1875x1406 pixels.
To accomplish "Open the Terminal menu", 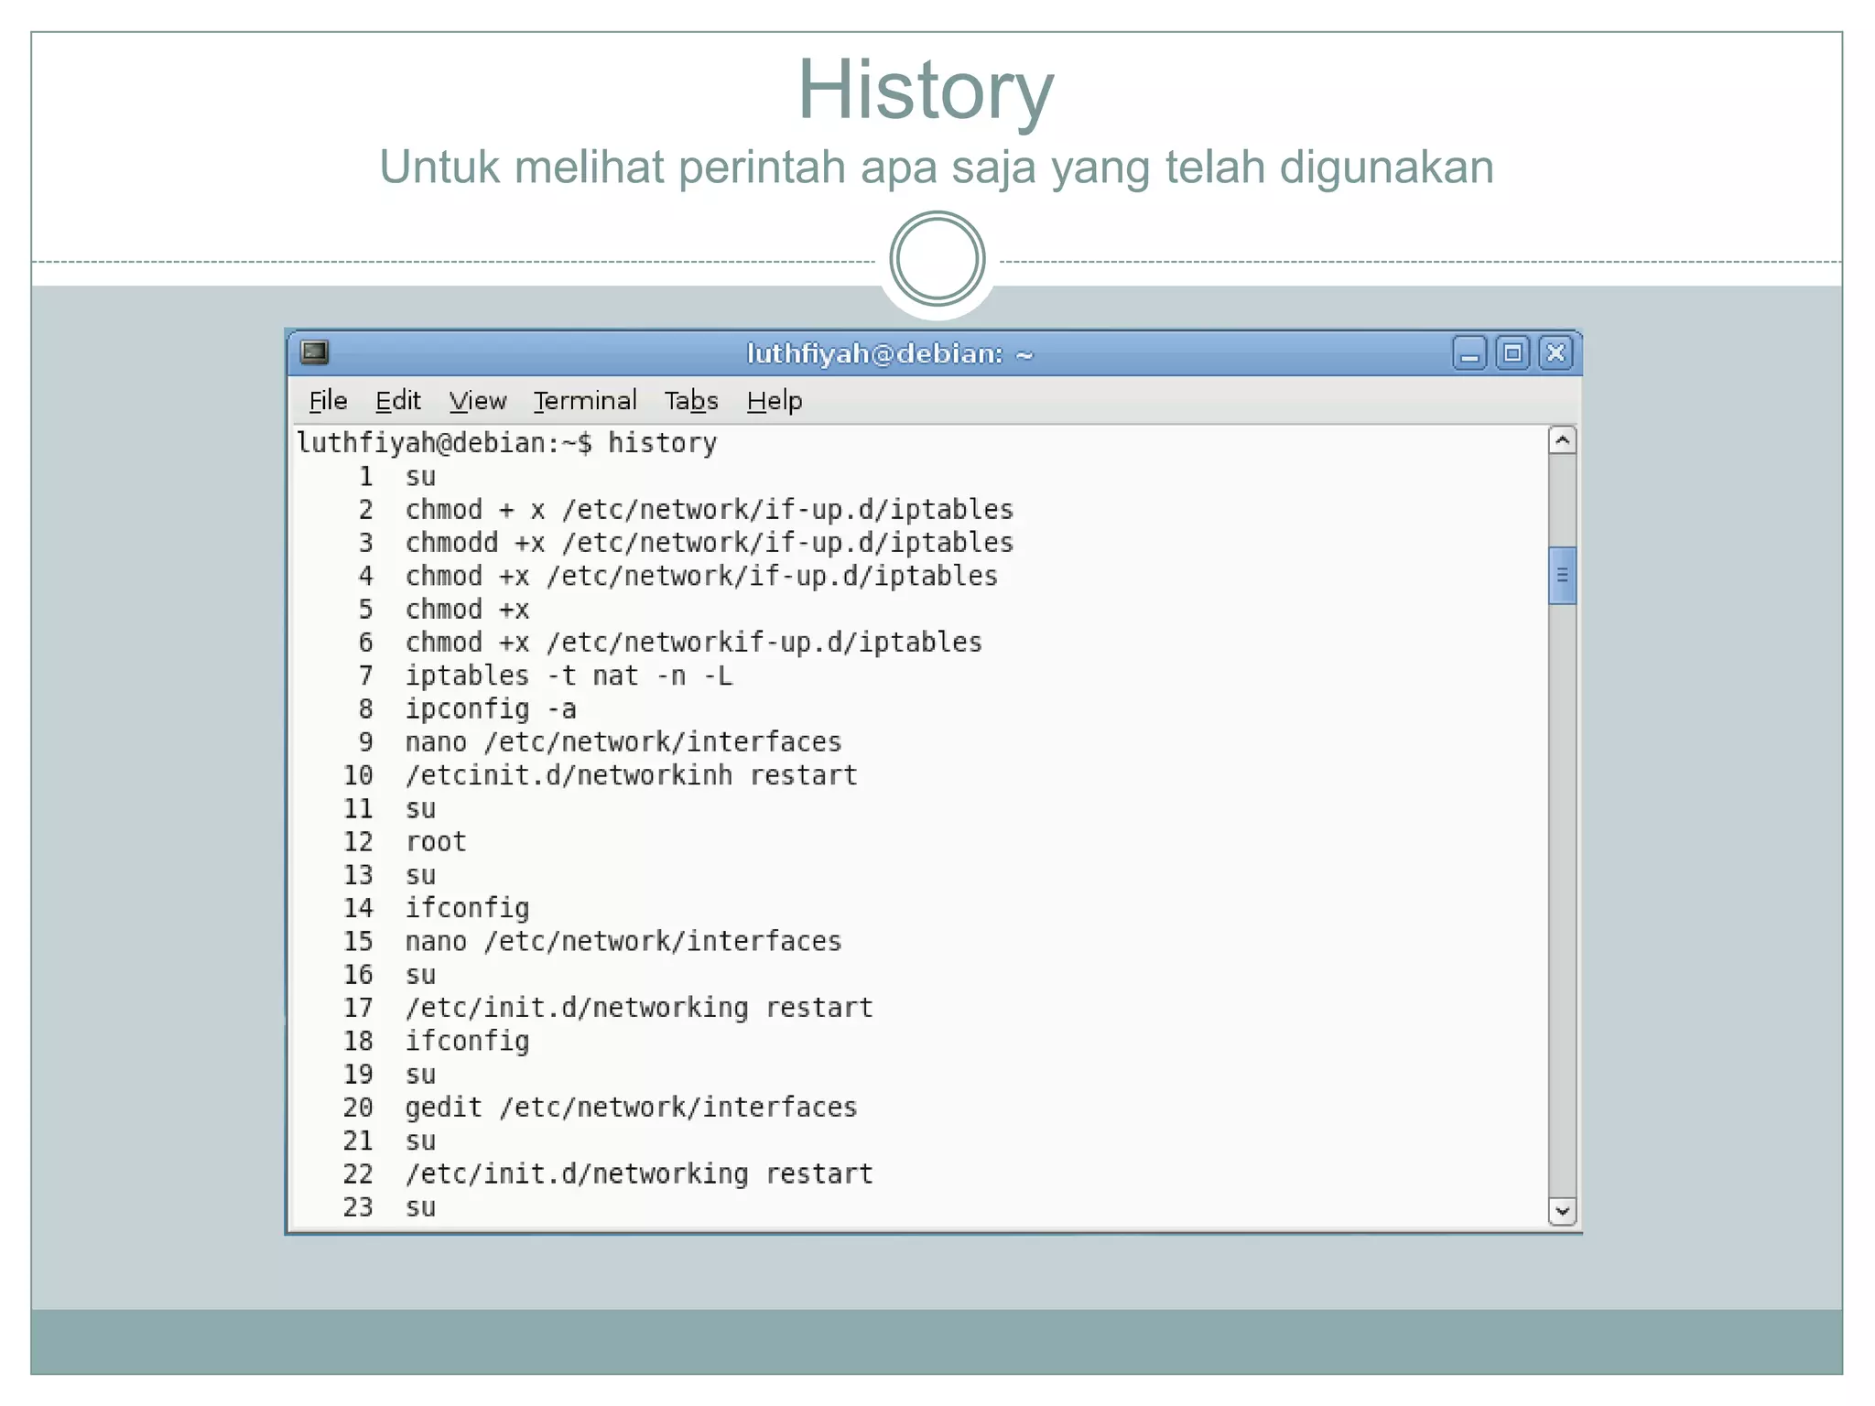I will click(585, 401).
